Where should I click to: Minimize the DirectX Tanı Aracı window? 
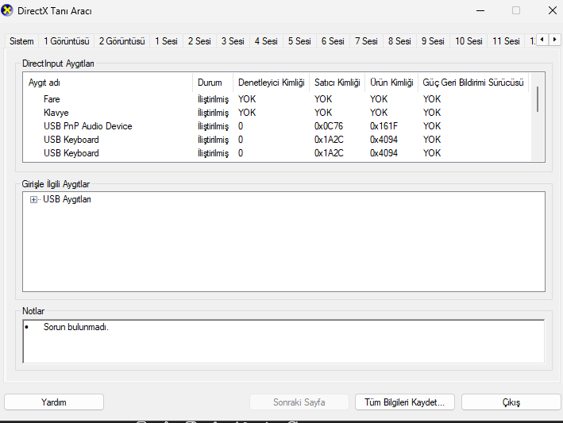click(x=480, y=11)
